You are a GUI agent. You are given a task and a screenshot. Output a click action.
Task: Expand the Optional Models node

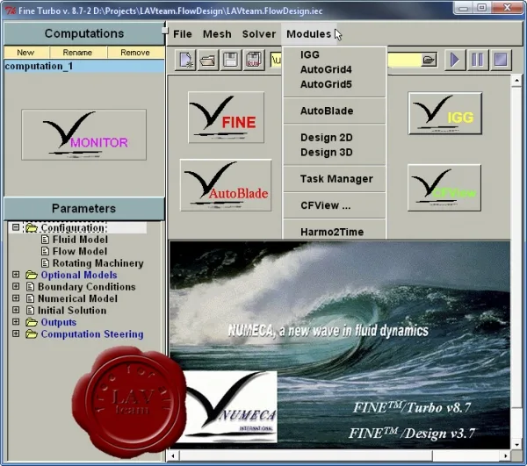[16, 275]
